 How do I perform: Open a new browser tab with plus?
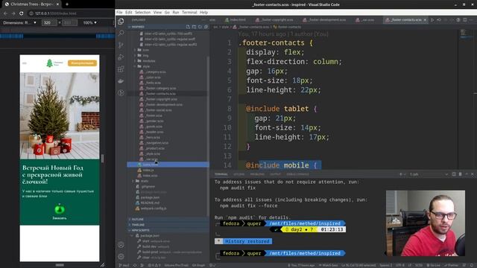coord(67,4)
